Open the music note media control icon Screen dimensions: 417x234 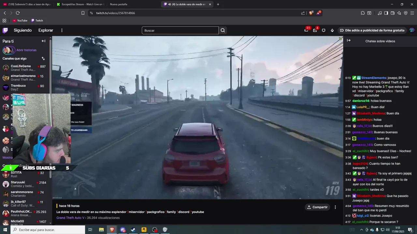click(x=380, y=13)
